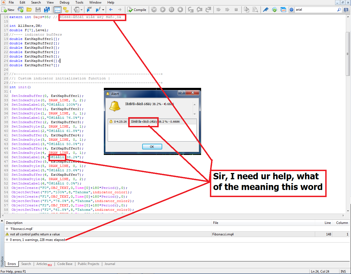Open the find in files icon
Viewport: 351px width, 274px height.
pyautogui.click(x=255, y=10)
